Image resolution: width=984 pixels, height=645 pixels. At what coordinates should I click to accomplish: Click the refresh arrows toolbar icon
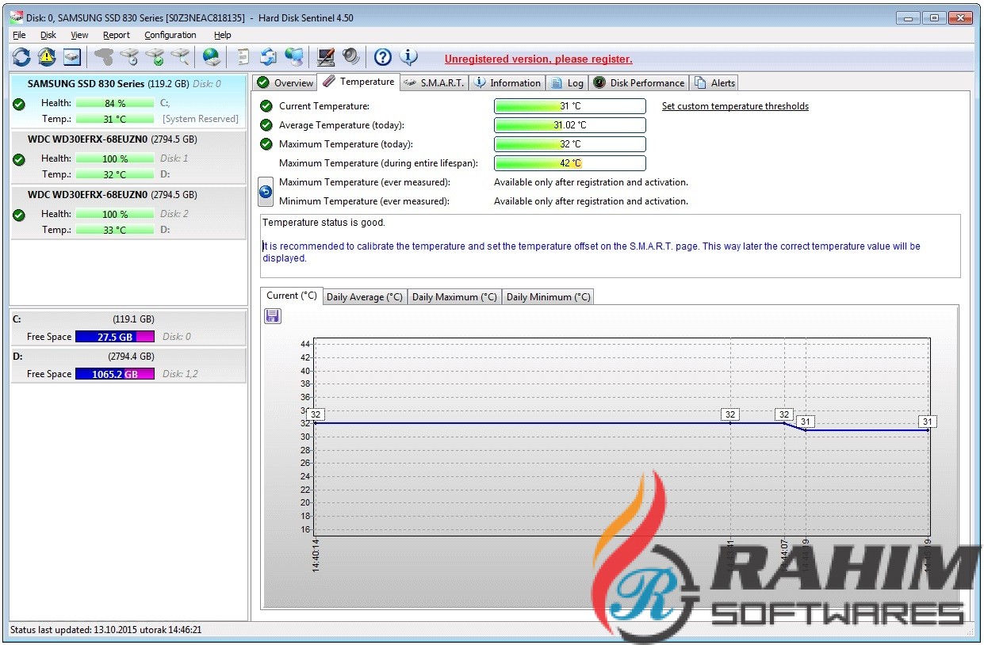point(21,57)
